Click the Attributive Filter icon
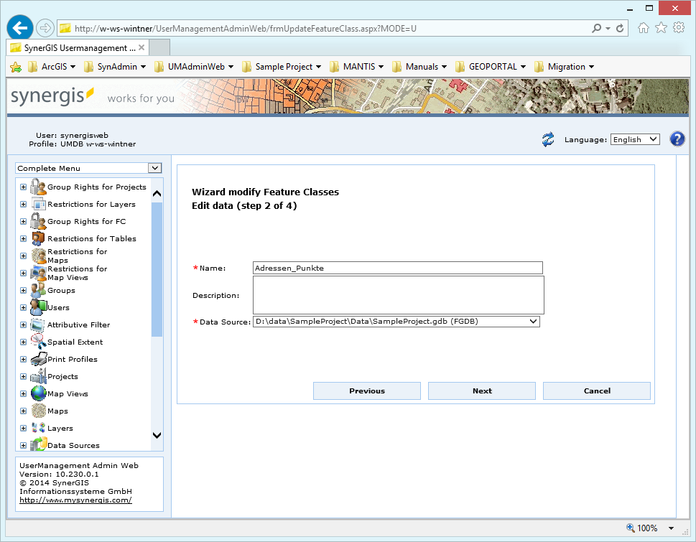This screenshot has width=696, height=542. [x=37, y=324]
